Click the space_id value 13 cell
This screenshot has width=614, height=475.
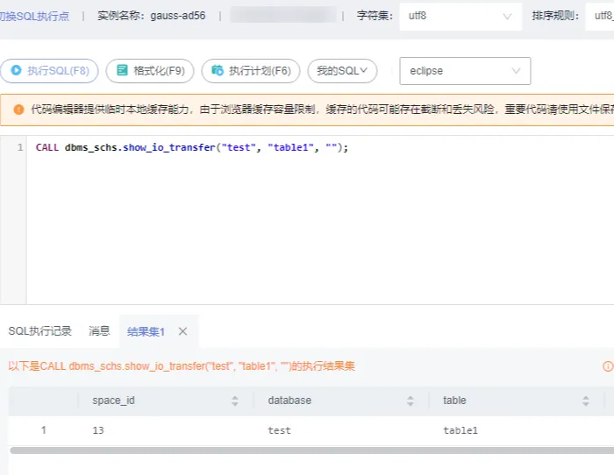click(x=98, y=430)
